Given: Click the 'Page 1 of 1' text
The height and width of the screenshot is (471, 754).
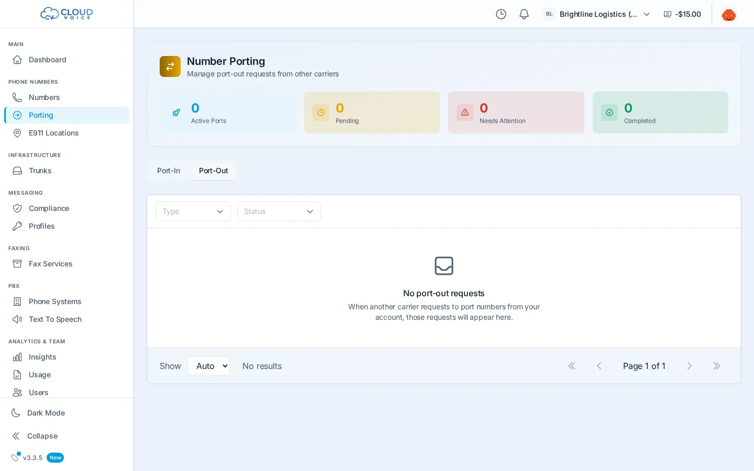Looking at the screenshot, I should pos(644,366).
